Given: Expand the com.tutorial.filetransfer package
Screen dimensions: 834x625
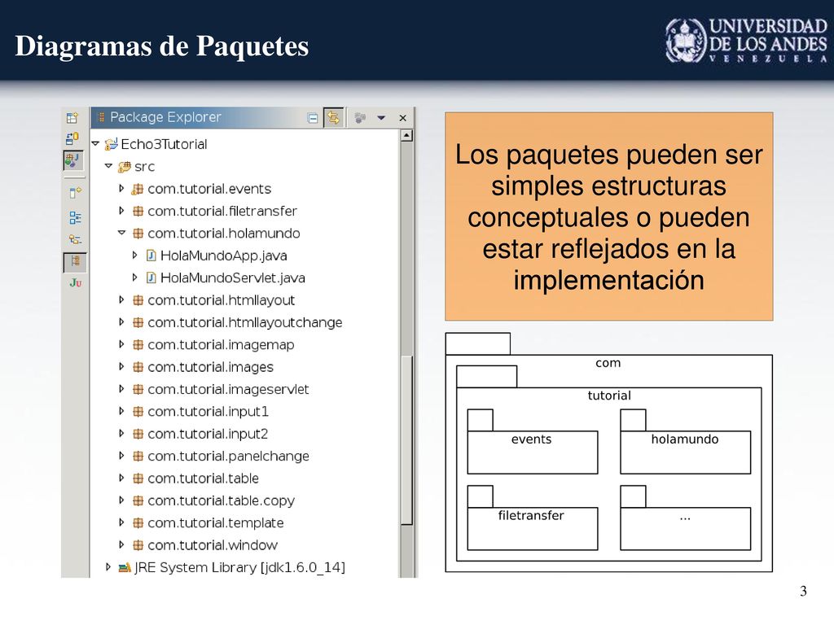Looking at the screenshot, I should 121,211.
